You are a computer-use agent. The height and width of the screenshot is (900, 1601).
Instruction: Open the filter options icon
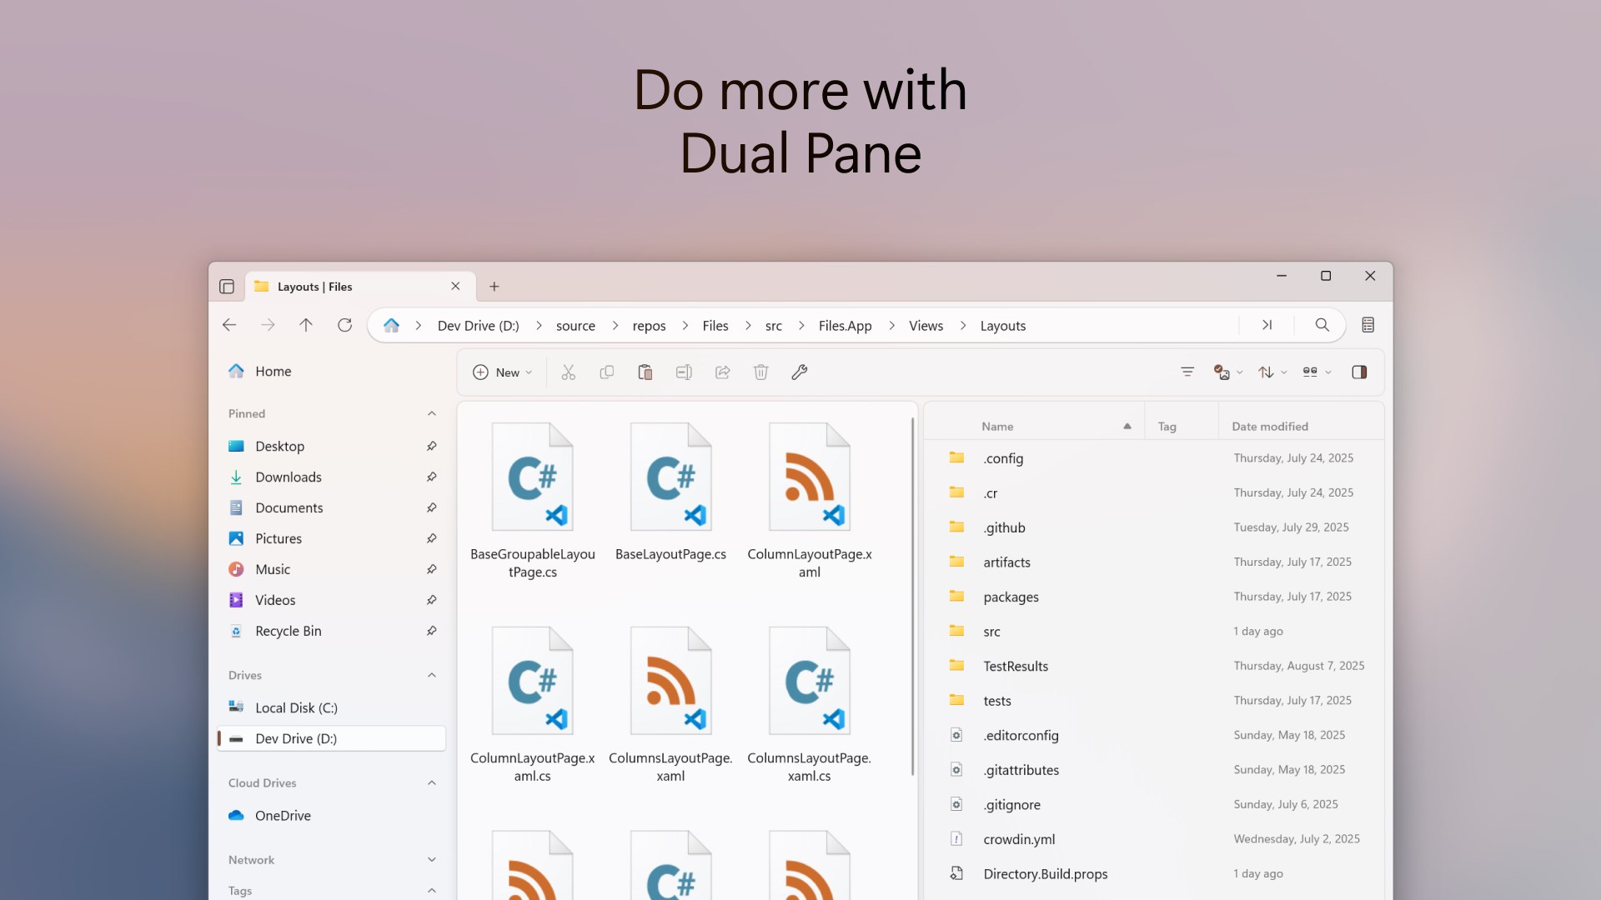(1187, 372)
